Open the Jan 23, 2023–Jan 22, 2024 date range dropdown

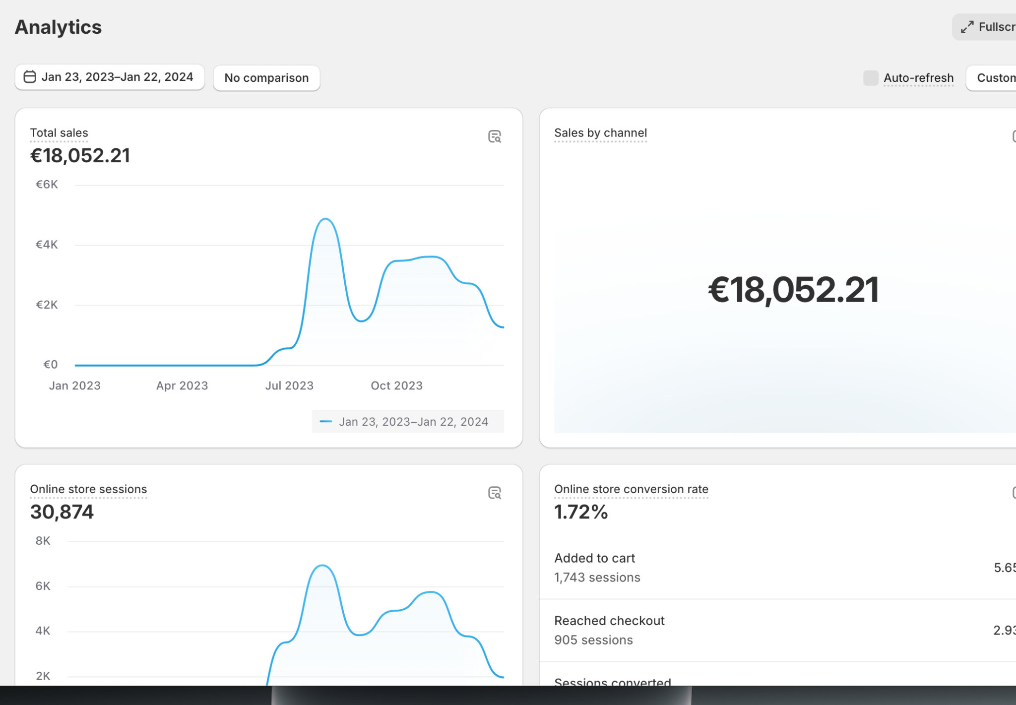(117, 77)
